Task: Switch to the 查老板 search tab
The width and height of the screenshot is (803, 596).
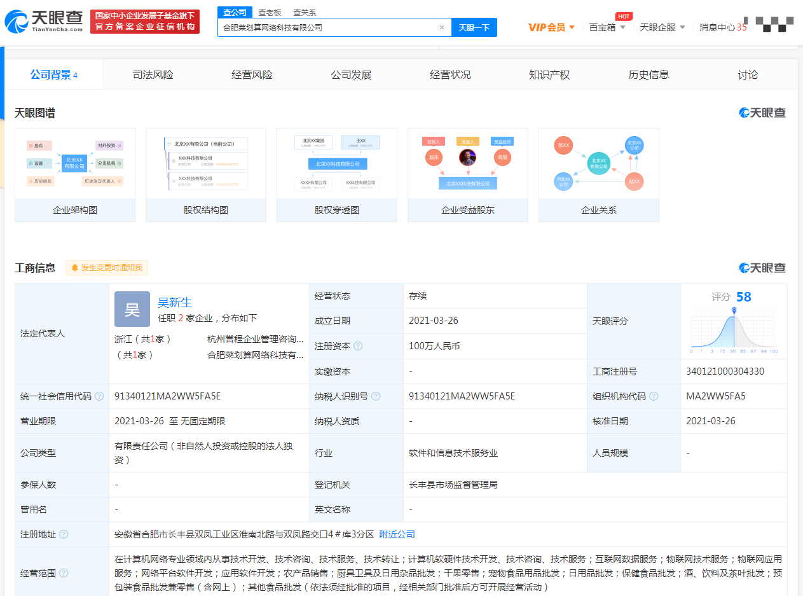Action: point(270,12)
